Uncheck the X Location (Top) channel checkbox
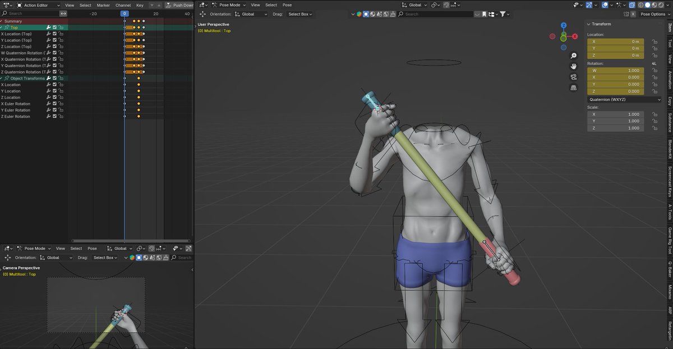673x349 pixels. (x=55, y=34)
